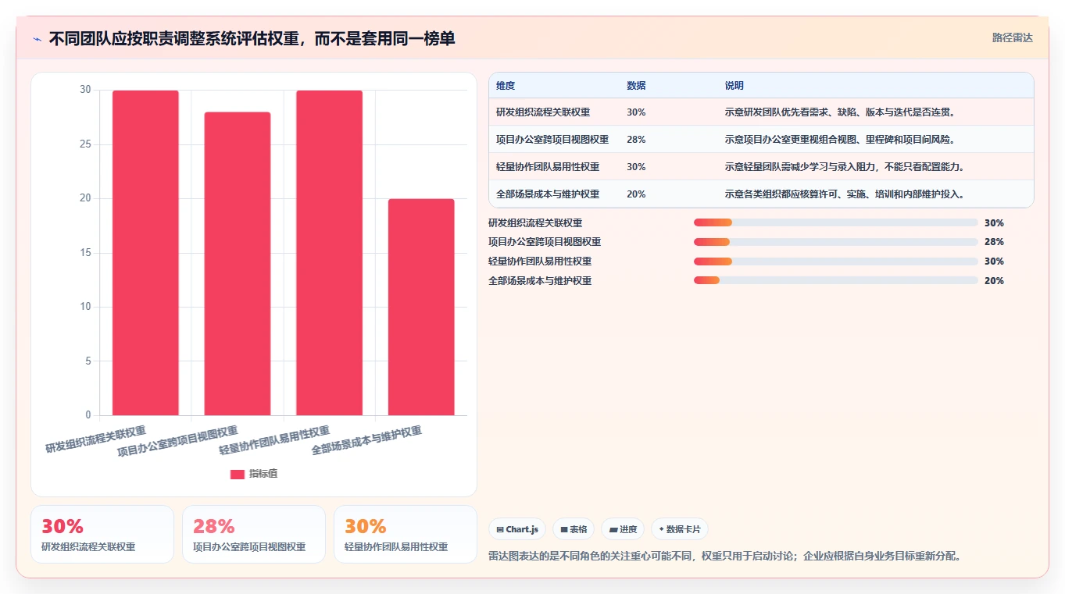Click the lightning icon before the title

coord(37,39)
